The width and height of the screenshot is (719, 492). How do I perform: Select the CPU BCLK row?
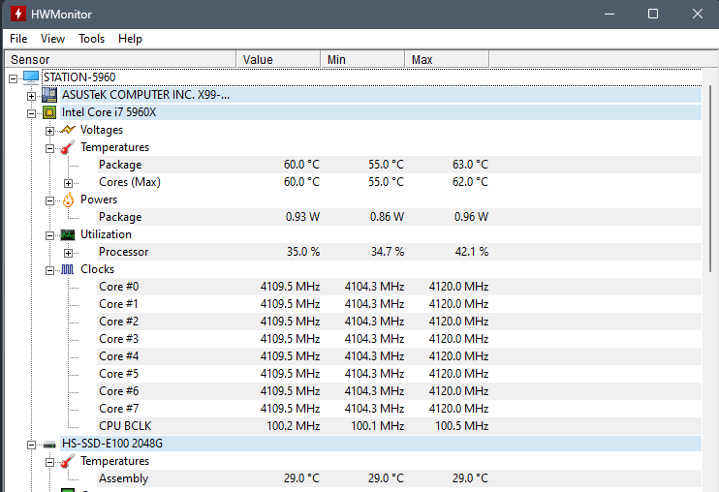click(399, 425)
